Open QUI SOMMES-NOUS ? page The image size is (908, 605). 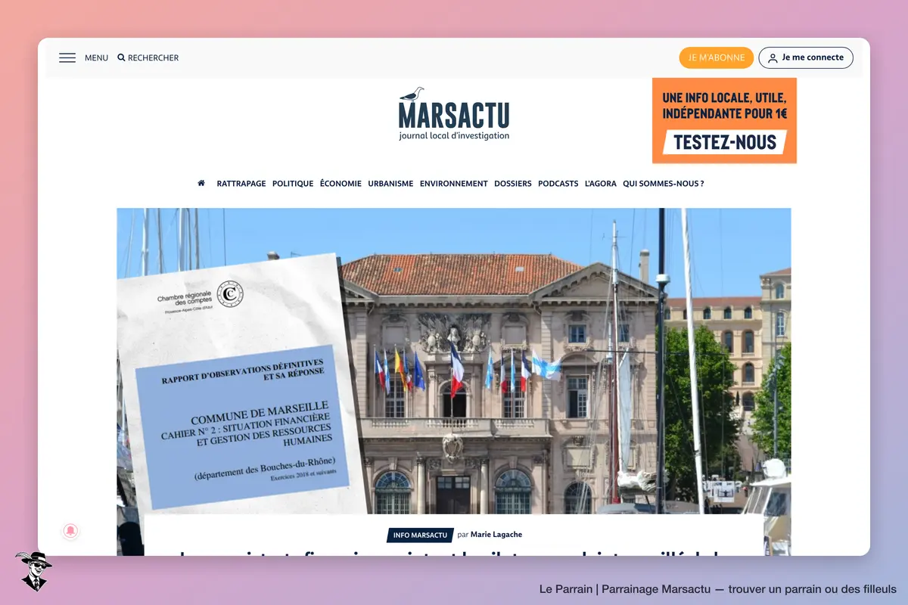tap(664, 184)
